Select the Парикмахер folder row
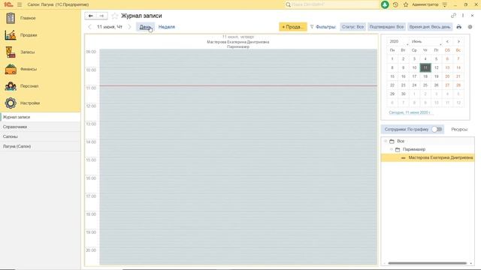This screenshot has width=481, height=270. point(428,149)
